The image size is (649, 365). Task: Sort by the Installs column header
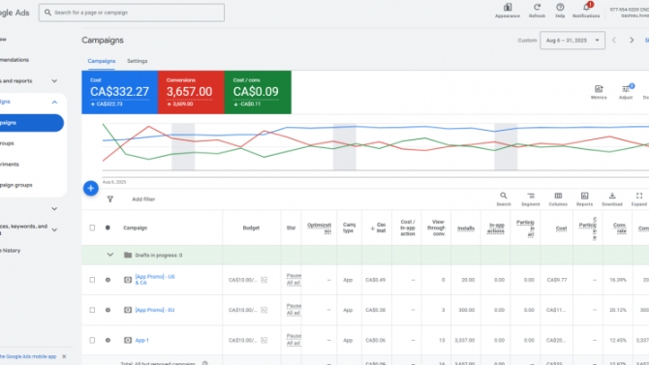click(x=466, y=228)
